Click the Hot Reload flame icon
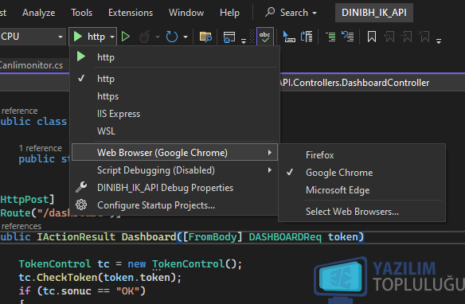The height and width of the screenshot is (304, 465). pos(145,37)
